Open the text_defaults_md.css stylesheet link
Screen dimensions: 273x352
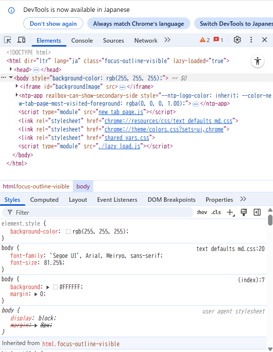click(x=168, y=121)
